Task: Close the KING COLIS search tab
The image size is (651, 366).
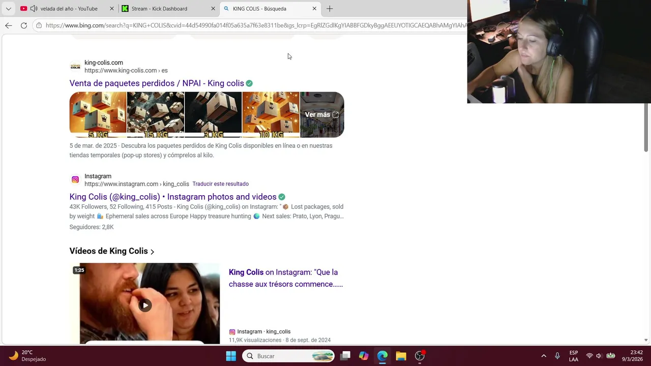Action: (x=314, y=9)
